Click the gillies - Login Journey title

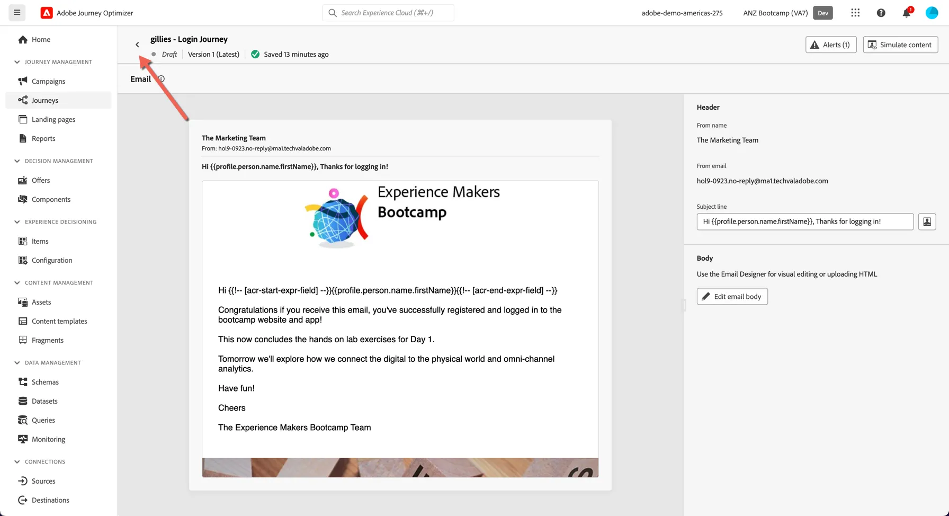click(x=189, y=39)
